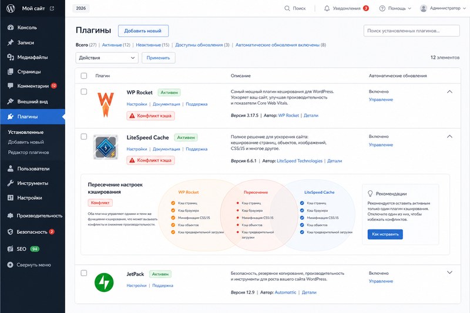Click the Пользователи user icon

point(11,169)
